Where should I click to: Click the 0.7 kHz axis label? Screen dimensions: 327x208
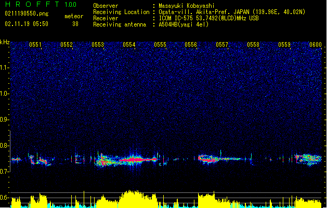pyautogui.click(x=4, y=172)
